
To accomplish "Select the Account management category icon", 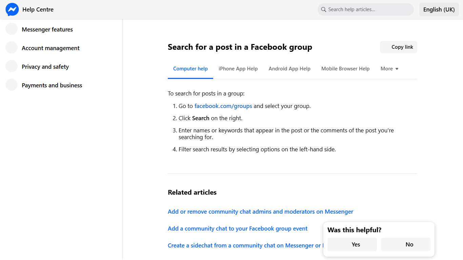I will (11, 48).
